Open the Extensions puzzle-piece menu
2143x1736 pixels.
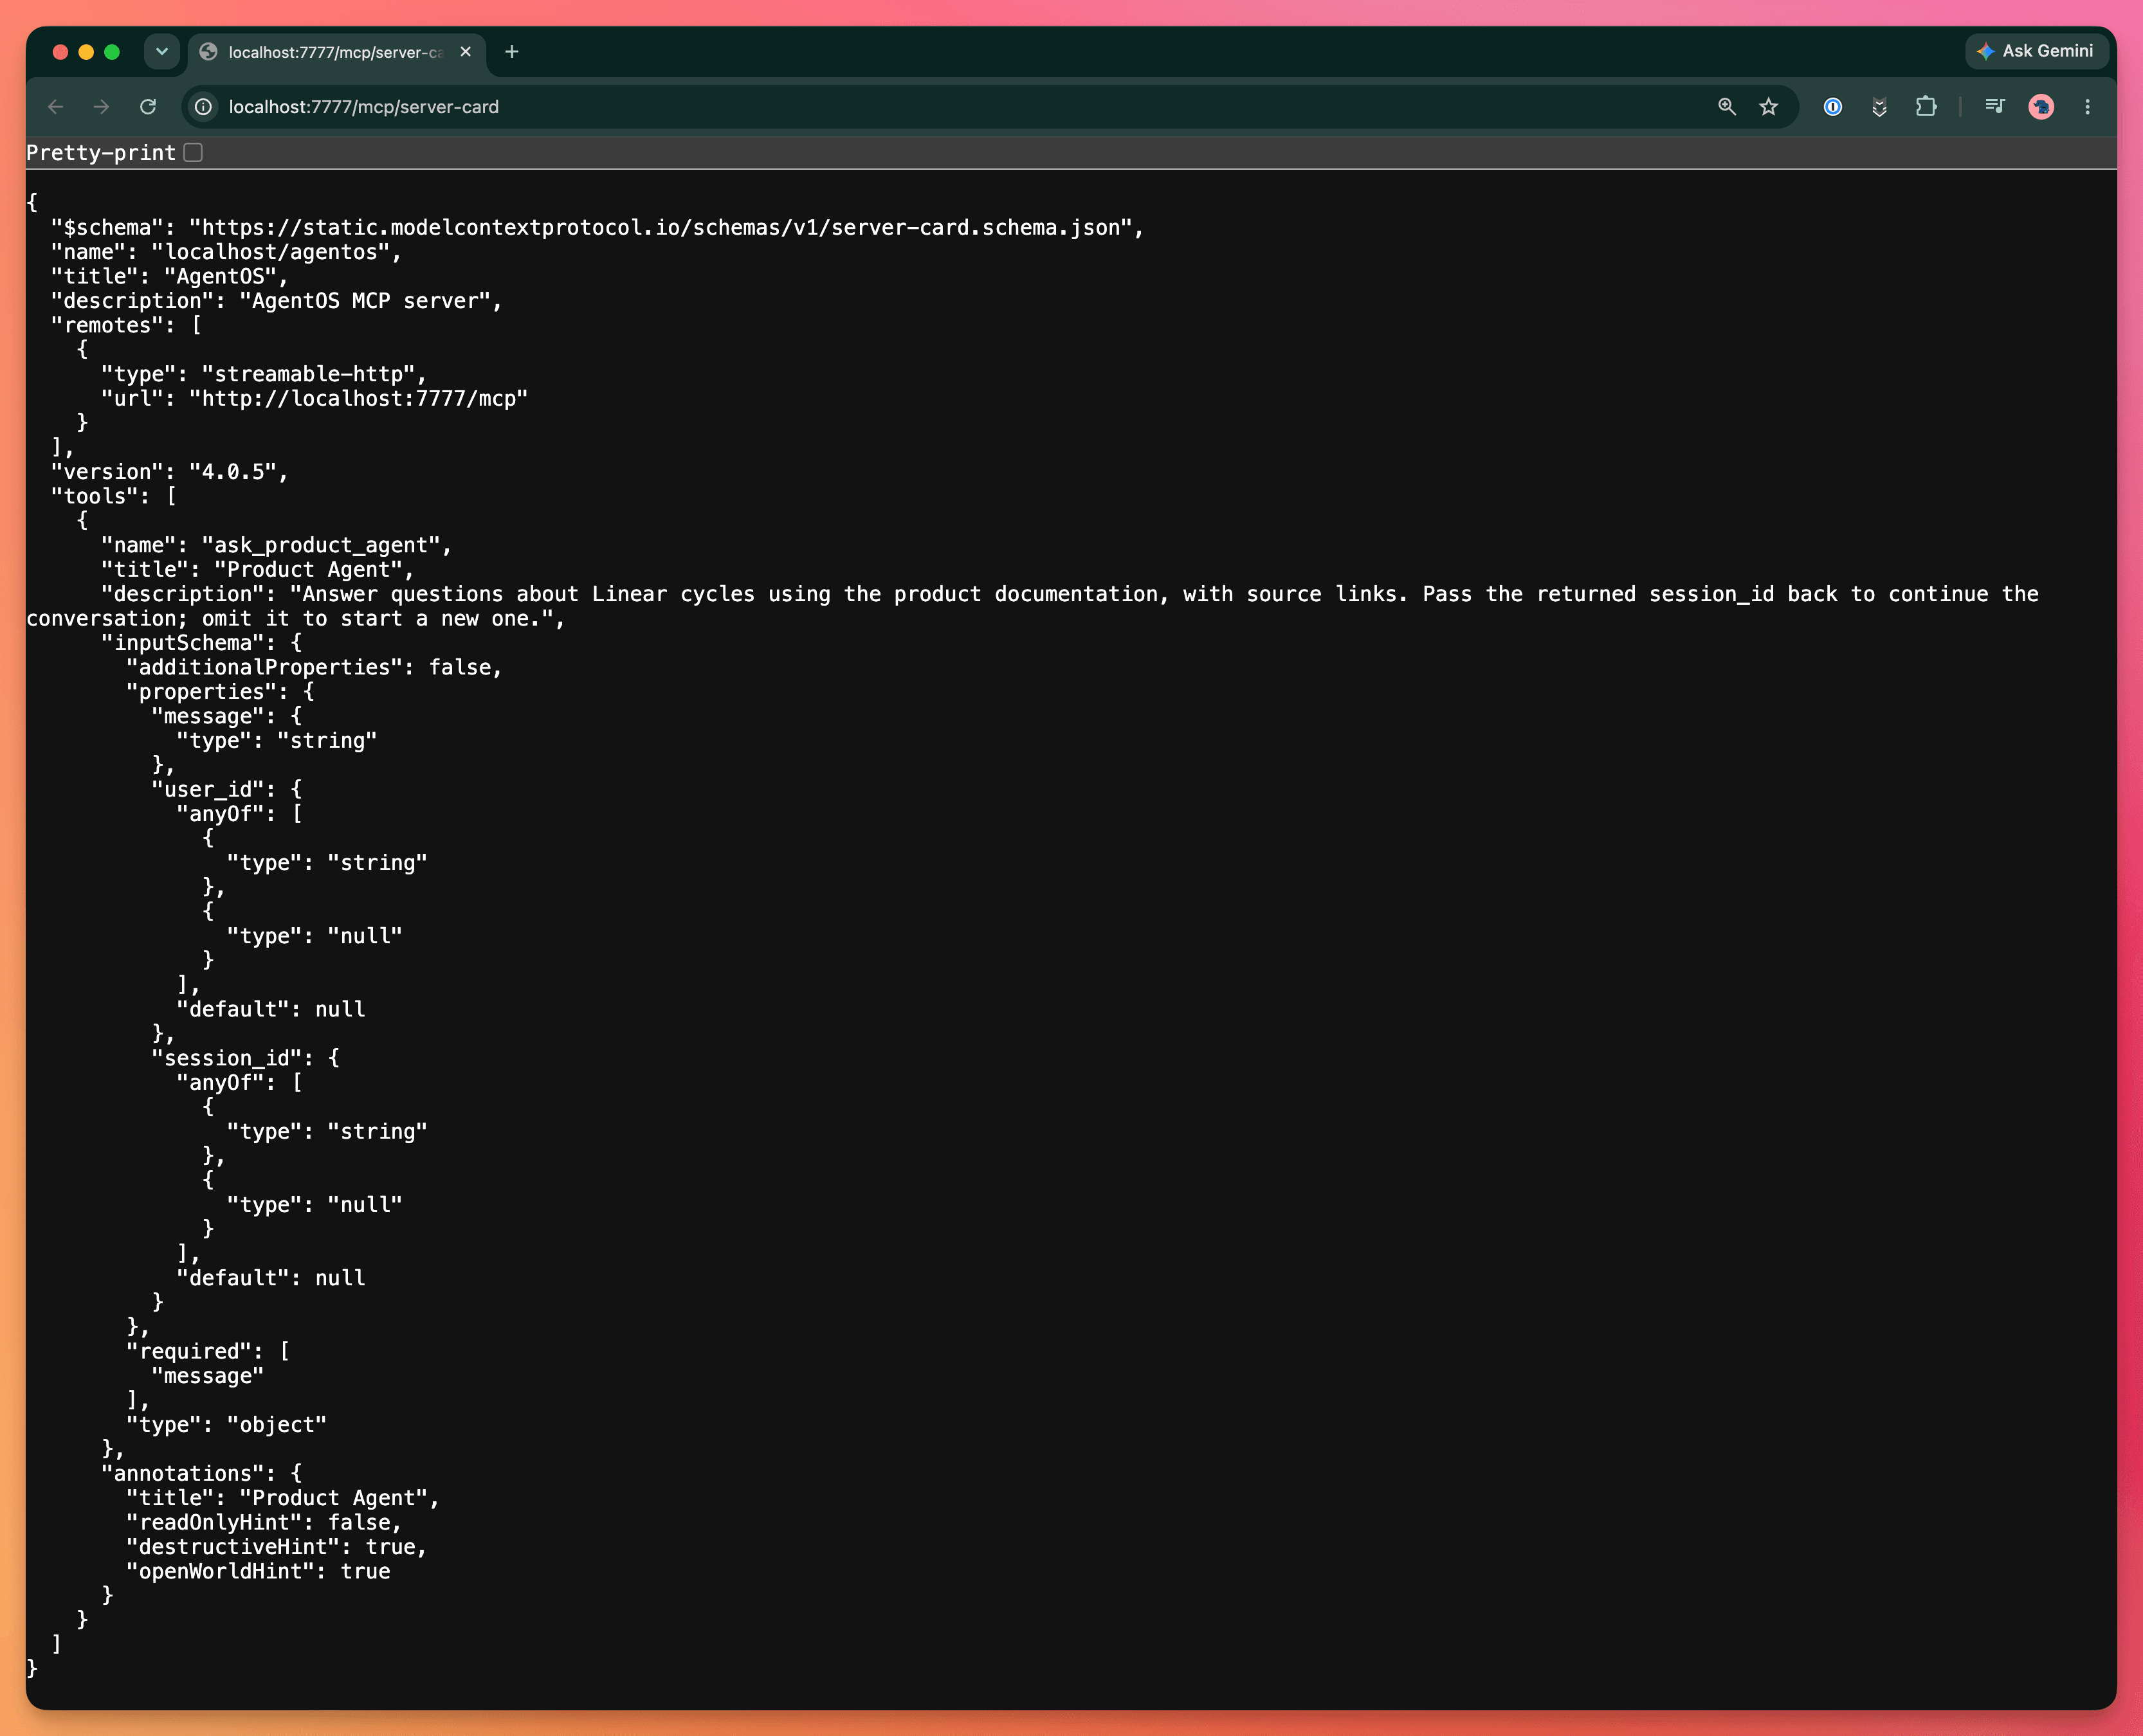tap(1926, 107)
